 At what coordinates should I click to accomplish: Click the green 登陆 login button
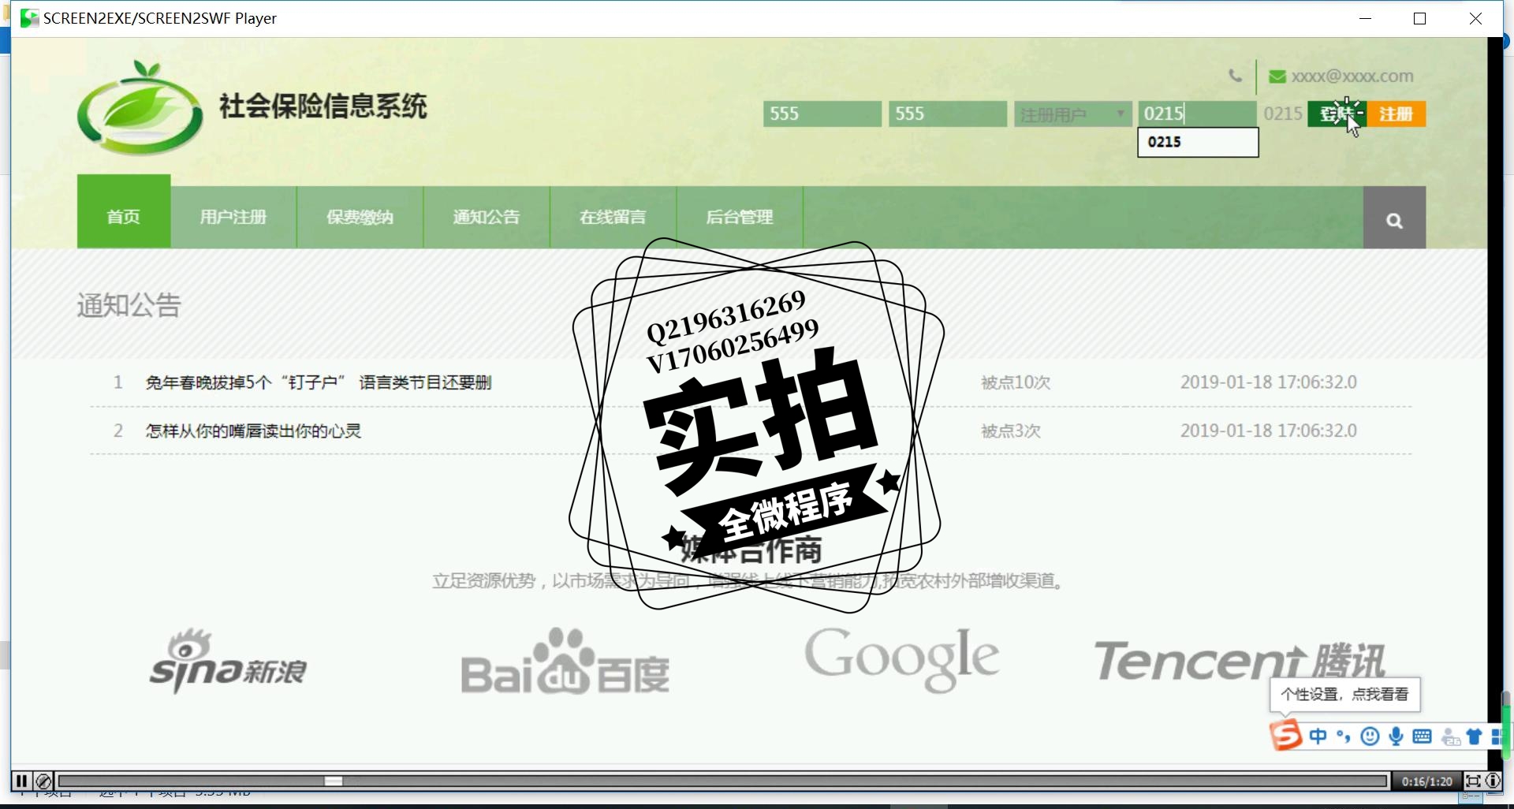pyautogui.click(x=1337, y=114)
